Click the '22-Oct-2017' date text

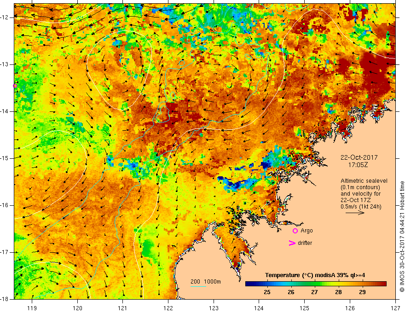(359, 157)
